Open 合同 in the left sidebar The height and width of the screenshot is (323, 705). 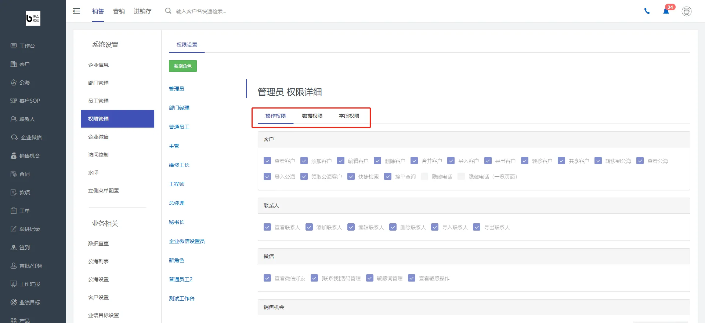[20, 174]
